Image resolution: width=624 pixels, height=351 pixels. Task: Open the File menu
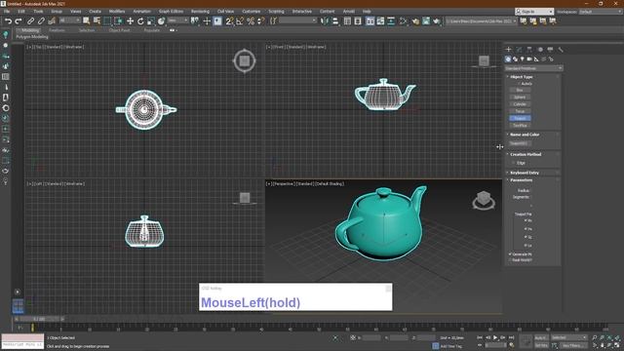7,12
